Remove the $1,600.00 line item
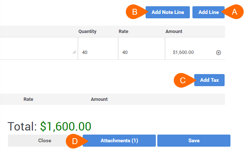 (x=218, y=52)
